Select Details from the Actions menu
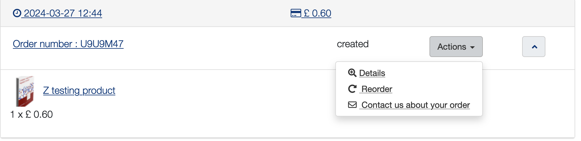581x141 pixels. (x=372, y=73)
